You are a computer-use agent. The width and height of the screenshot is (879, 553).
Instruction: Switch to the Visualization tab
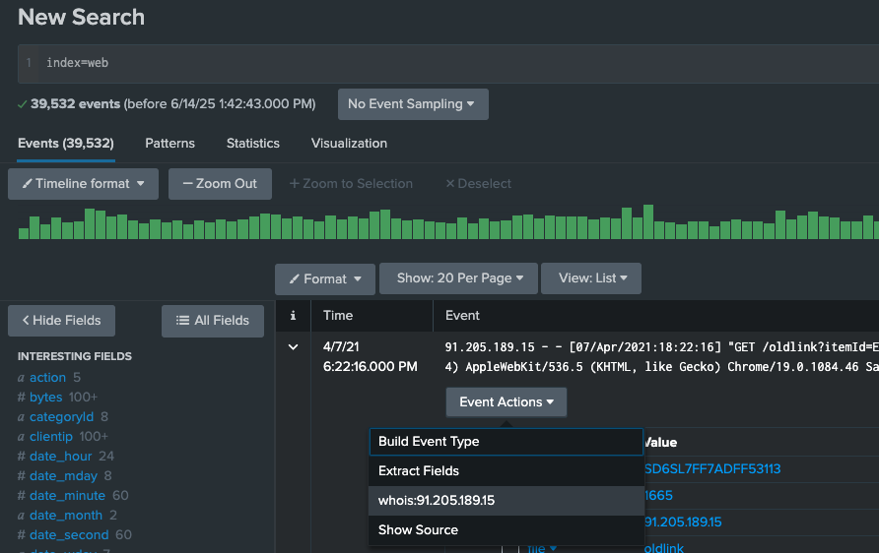point(349,144)
